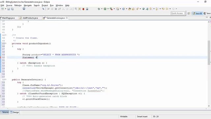Open the Help menu
This screenshot has height=119, width=211.
pyautogui.click(x=67, y=5)
